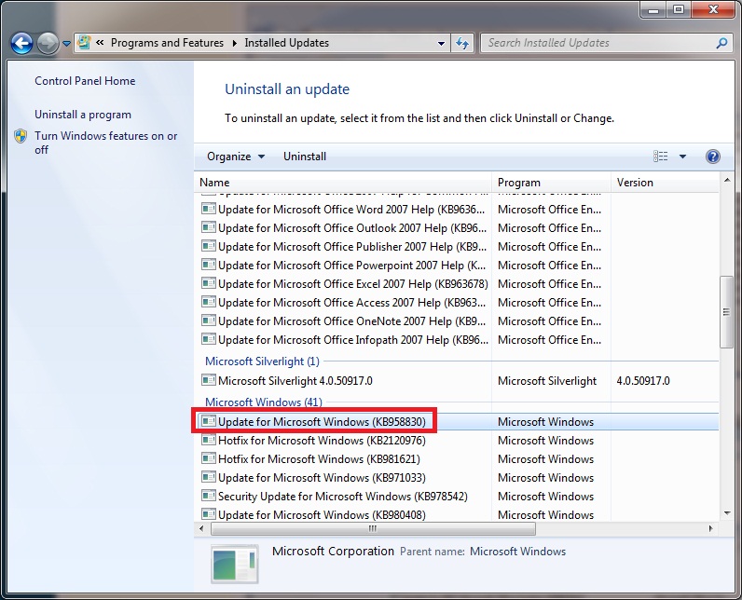Click the Uninstall toolbar button
742x600 pixels.
pos(305,157)
